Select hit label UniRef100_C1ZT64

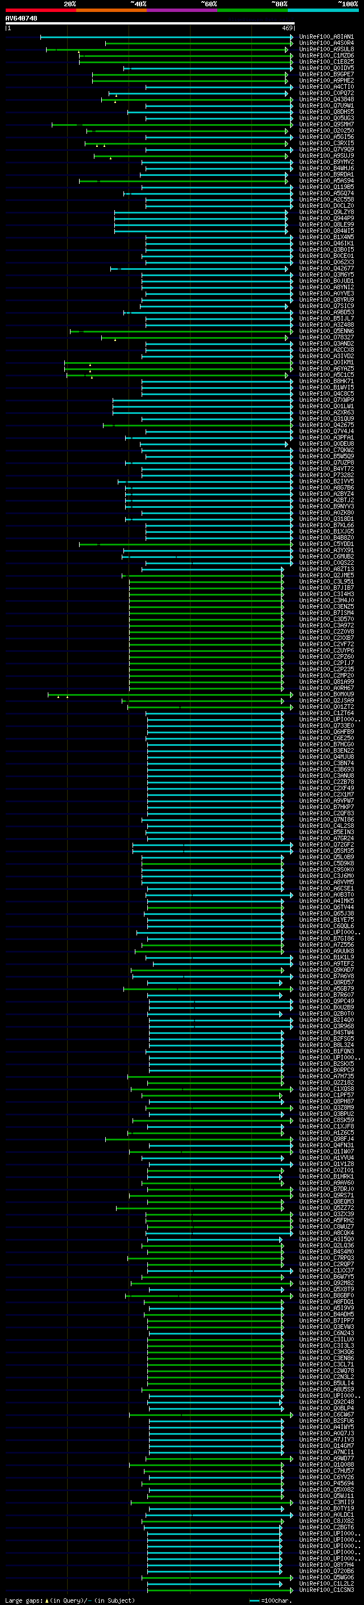[326, 713]
